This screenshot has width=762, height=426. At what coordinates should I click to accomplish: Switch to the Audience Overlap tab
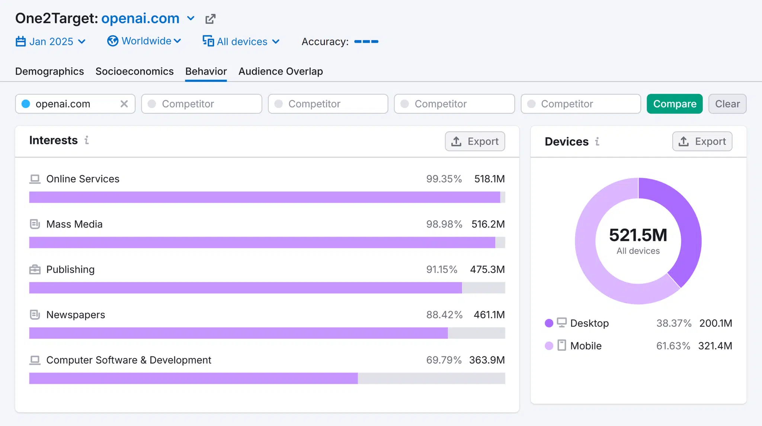click(281, 71)
